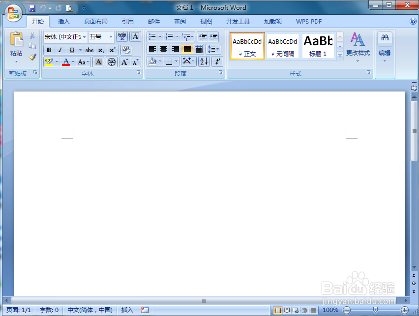Open Word help question mark icon
This screenshot has width=419, height=316.
[x=413, y=21]
